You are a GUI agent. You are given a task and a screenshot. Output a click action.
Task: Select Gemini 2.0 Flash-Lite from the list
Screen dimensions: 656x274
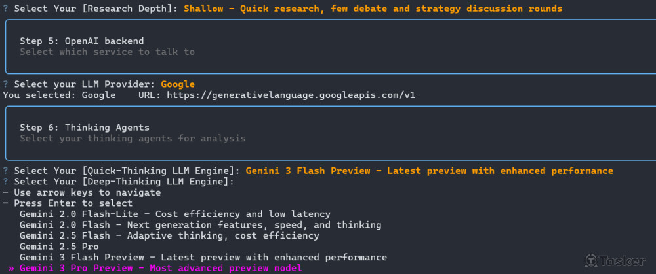[174, 214]
